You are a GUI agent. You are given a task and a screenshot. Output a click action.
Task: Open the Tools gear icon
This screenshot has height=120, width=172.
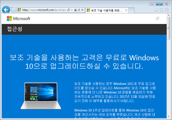point(167,10)
